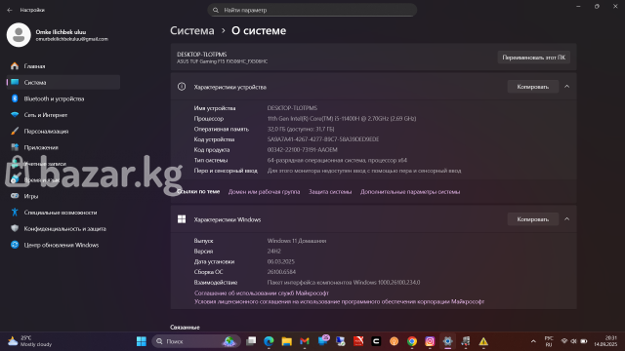Open Условия лицензионного соглашения link
Image resolution: width=625 pixels, height=351 pixels.
[339, 301]
